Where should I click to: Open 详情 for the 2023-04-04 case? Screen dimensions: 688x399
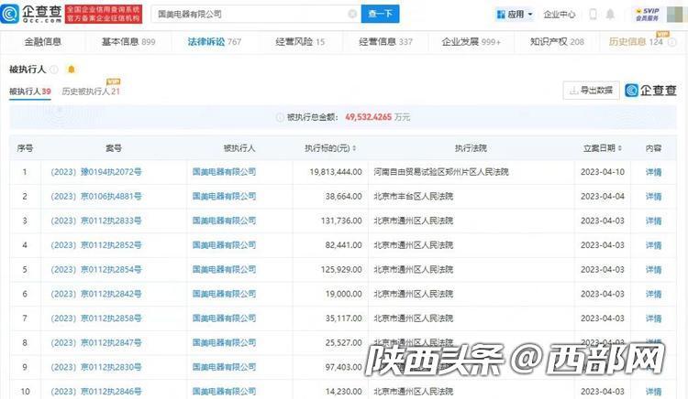(x=653, y=197)
